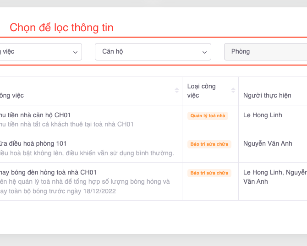The height and width of the screenshot is (246, 307).
Task: Click the điều hoà bật không lên description
Action: coord(87,153)
